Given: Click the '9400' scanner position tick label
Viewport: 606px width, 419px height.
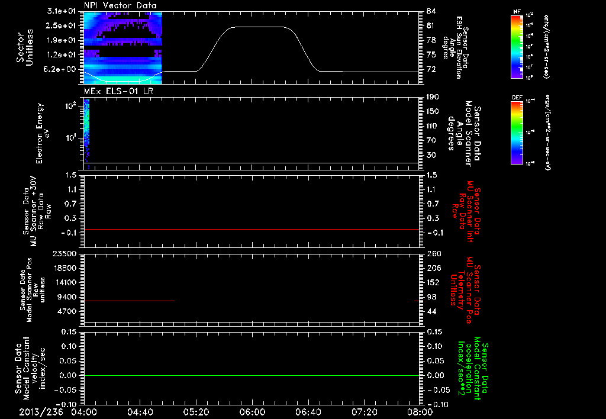Looking at the screenshot, I should coord(67,297).
